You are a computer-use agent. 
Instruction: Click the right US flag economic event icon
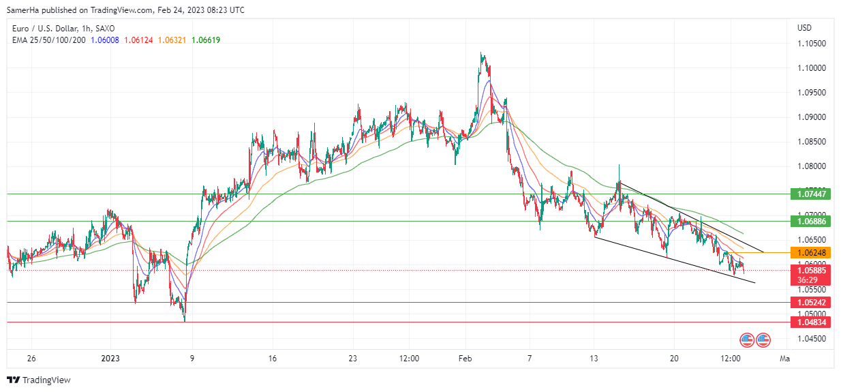pyautogui.click(x=763, y=339)
